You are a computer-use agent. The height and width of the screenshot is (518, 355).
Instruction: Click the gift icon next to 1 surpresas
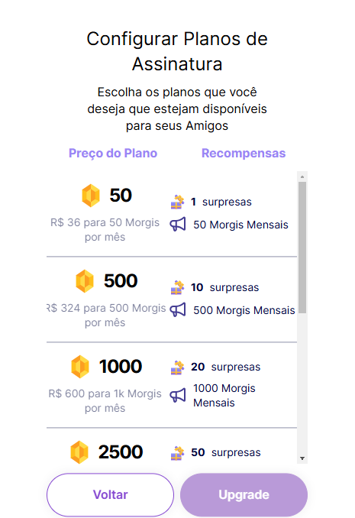[177, 202]
